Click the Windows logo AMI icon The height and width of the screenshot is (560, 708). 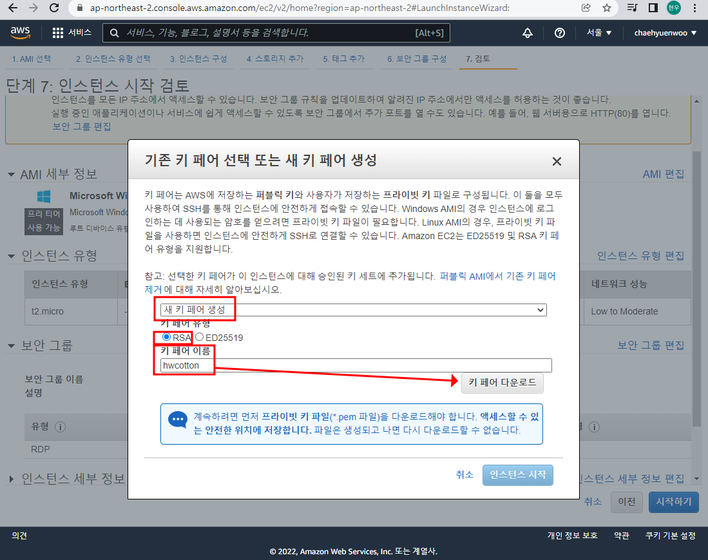click(x=44, y=197)
